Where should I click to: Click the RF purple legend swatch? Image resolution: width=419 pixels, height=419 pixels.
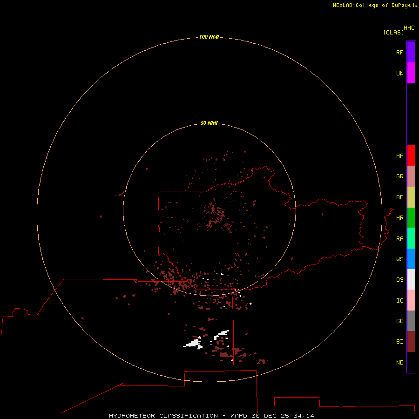pos(411,52)
